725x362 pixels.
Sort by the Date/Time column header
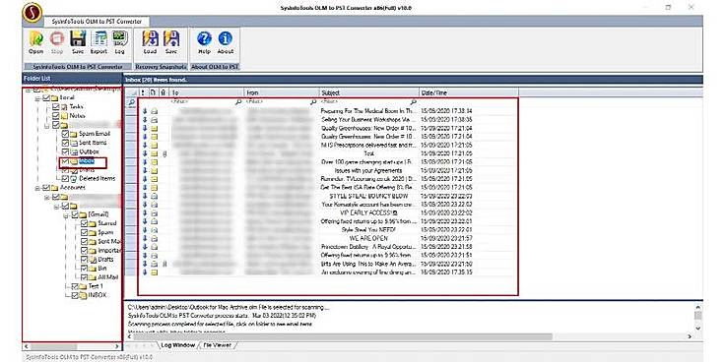pyautogui.click(x=468, y=92)
